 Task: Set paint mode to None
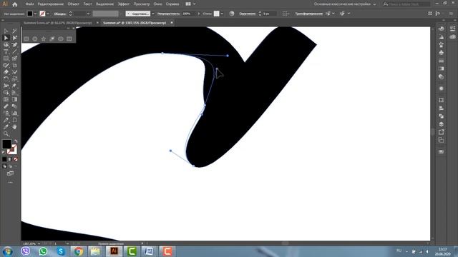(16, 159)
